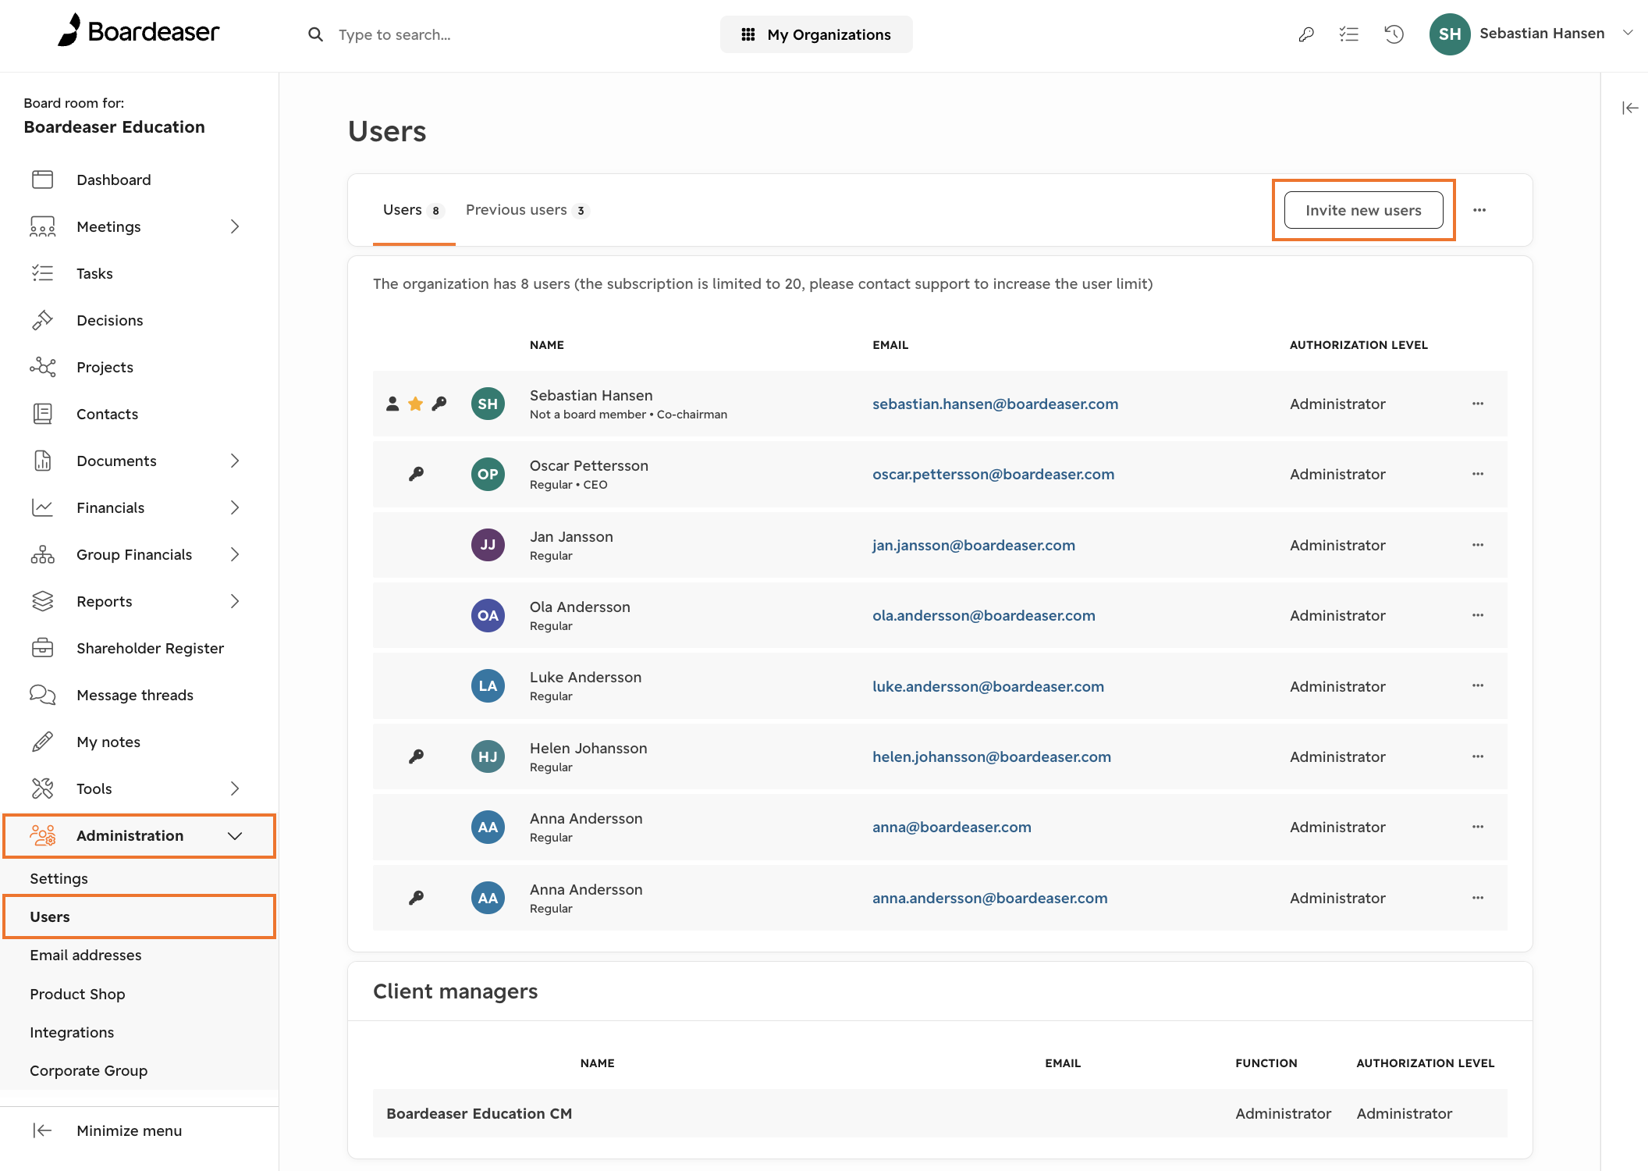Open row options for Luke Andersson

1478,685
